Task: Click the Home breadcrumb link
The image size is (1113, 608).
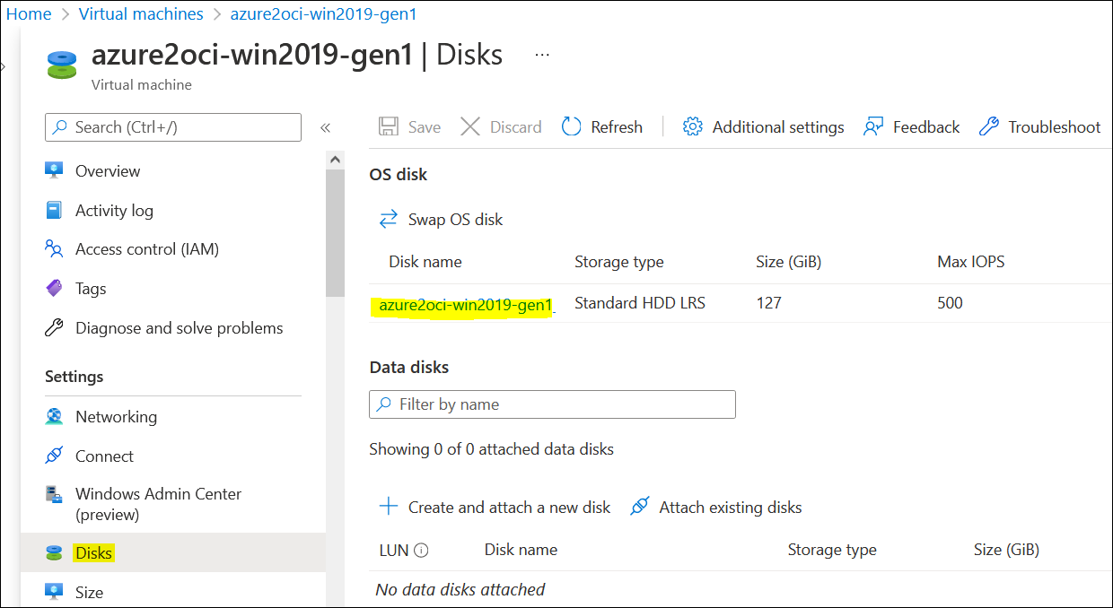Action: [x=29, y=14]
